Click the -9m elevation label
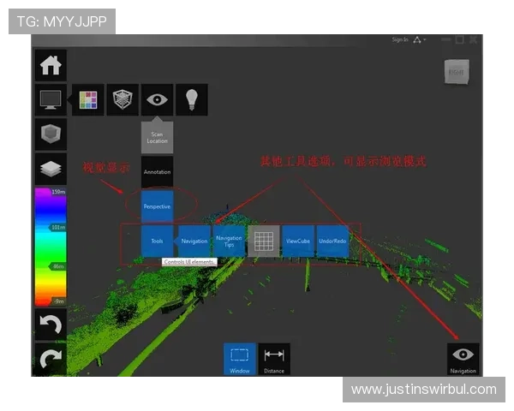Viewport: 514px width, 411px height. (58, 301)
